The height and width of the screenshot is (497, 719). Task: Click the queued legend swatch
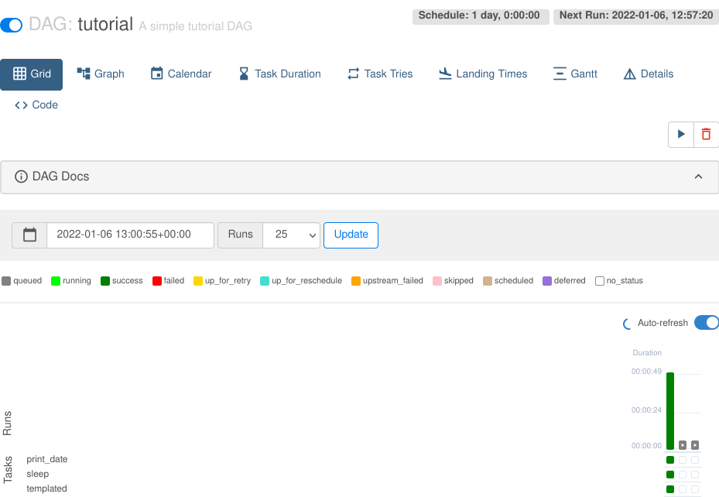[x=6, y=280]
